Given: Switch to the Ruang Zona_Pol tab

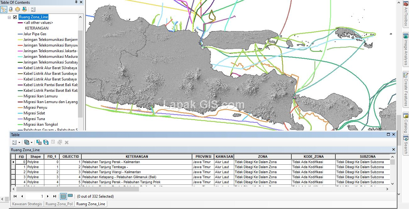Looking at the screenshot, I should click(x=59, y=204).
